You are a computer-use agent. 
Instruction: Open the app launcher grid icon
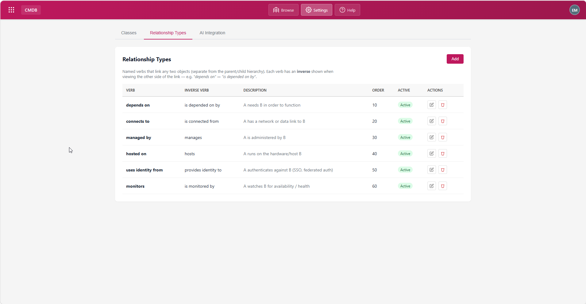[11, 10]
